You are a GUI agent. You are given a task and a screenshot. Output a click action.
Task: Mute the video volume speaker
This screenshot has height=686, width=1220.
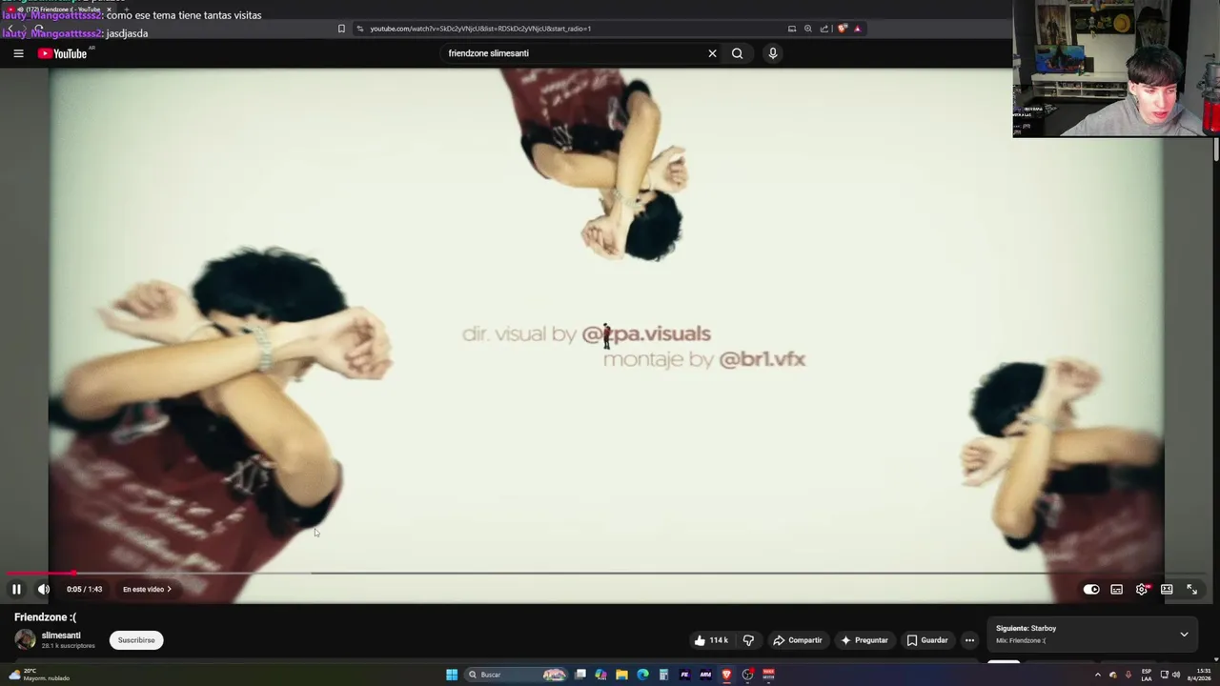pos(43,589)
